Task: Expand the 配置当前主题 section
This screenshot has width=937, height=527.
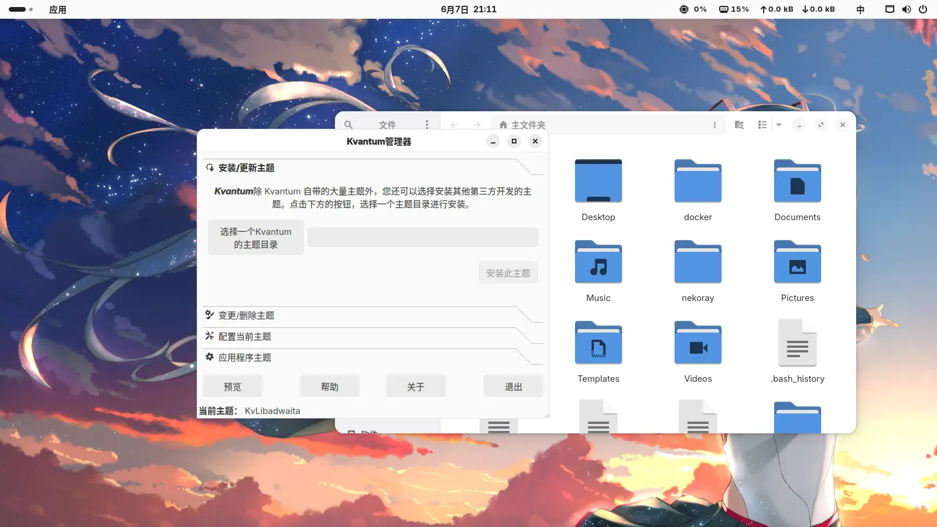Action: point(372,337)
